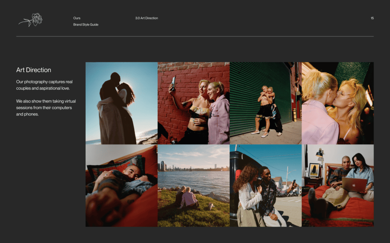Select the "Art Direction" heading
390x243 pixels.
point(34,70)
